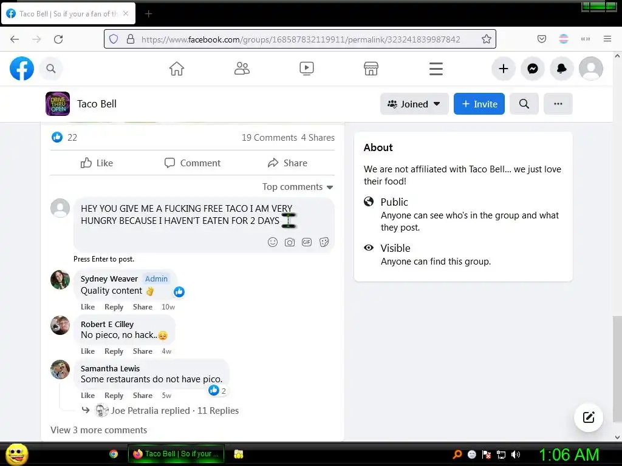Open the Marketplace storefront icon
Screen dimensions: 622x466
point(371,69)
